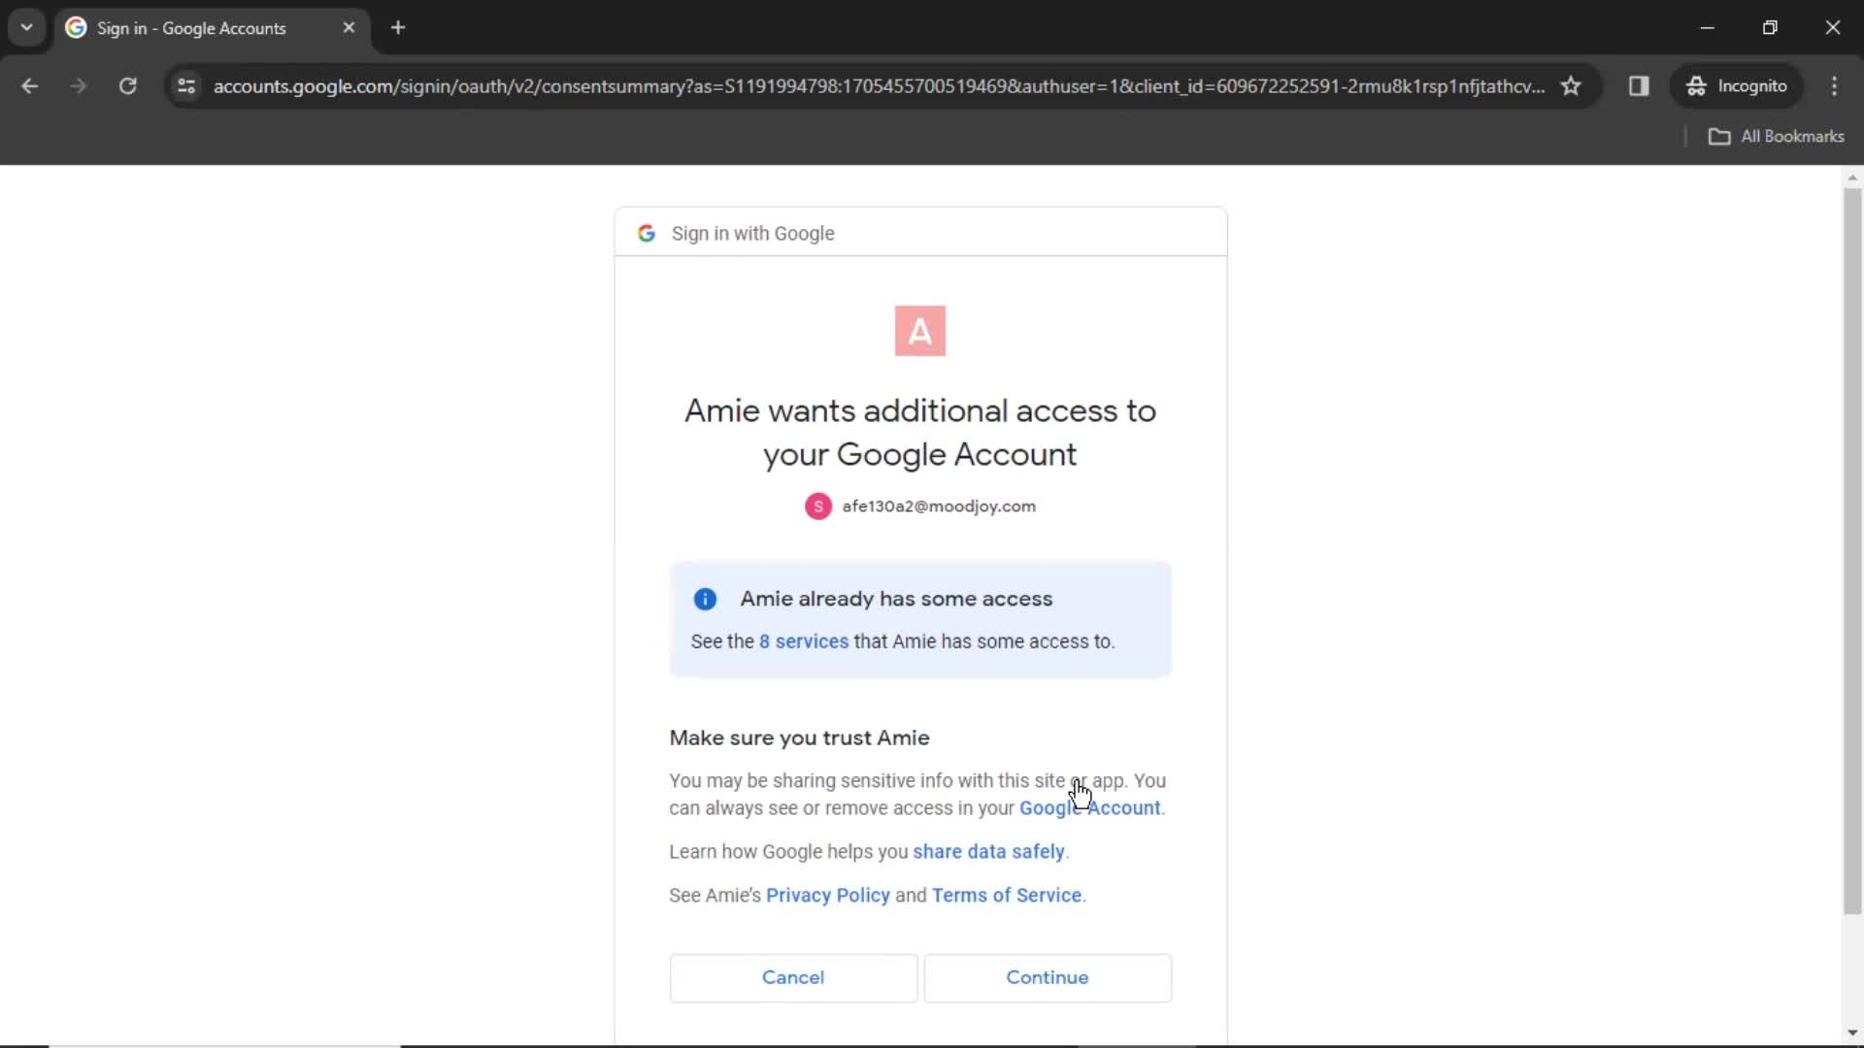Click the Continue button
The width and height of the screenshot is (1864, 1048).
(1048, 976)
